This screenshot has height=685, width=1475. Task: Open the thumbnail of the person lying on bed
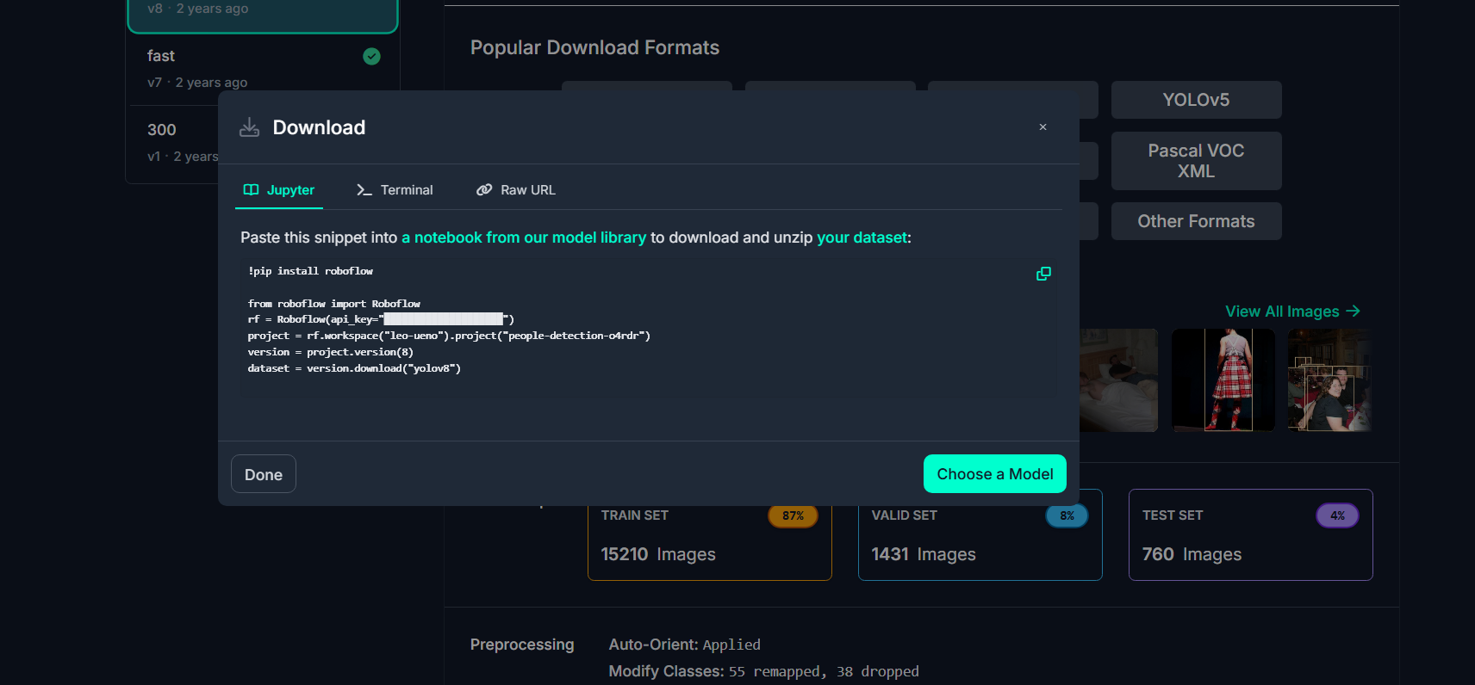[x=1118, y=380]
